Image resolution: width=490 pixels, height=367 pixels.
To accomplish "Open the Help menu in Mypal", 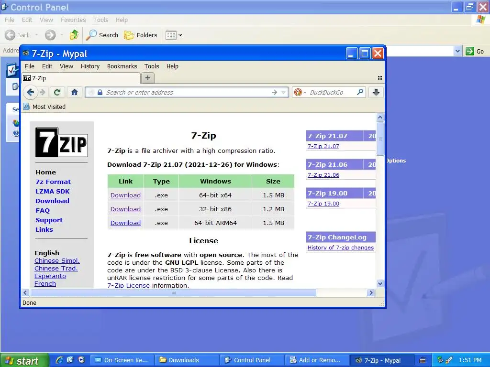I will 172,66.
